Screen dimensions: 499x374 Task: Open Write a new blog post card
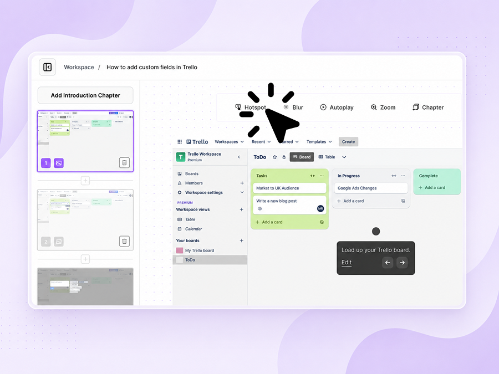point(289,205)
